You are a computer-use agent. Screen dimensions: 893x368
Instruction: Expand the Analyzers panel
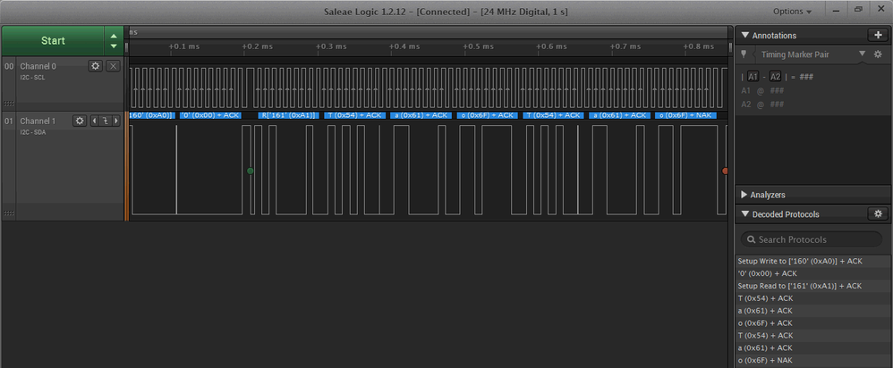[x=745, y=195]
